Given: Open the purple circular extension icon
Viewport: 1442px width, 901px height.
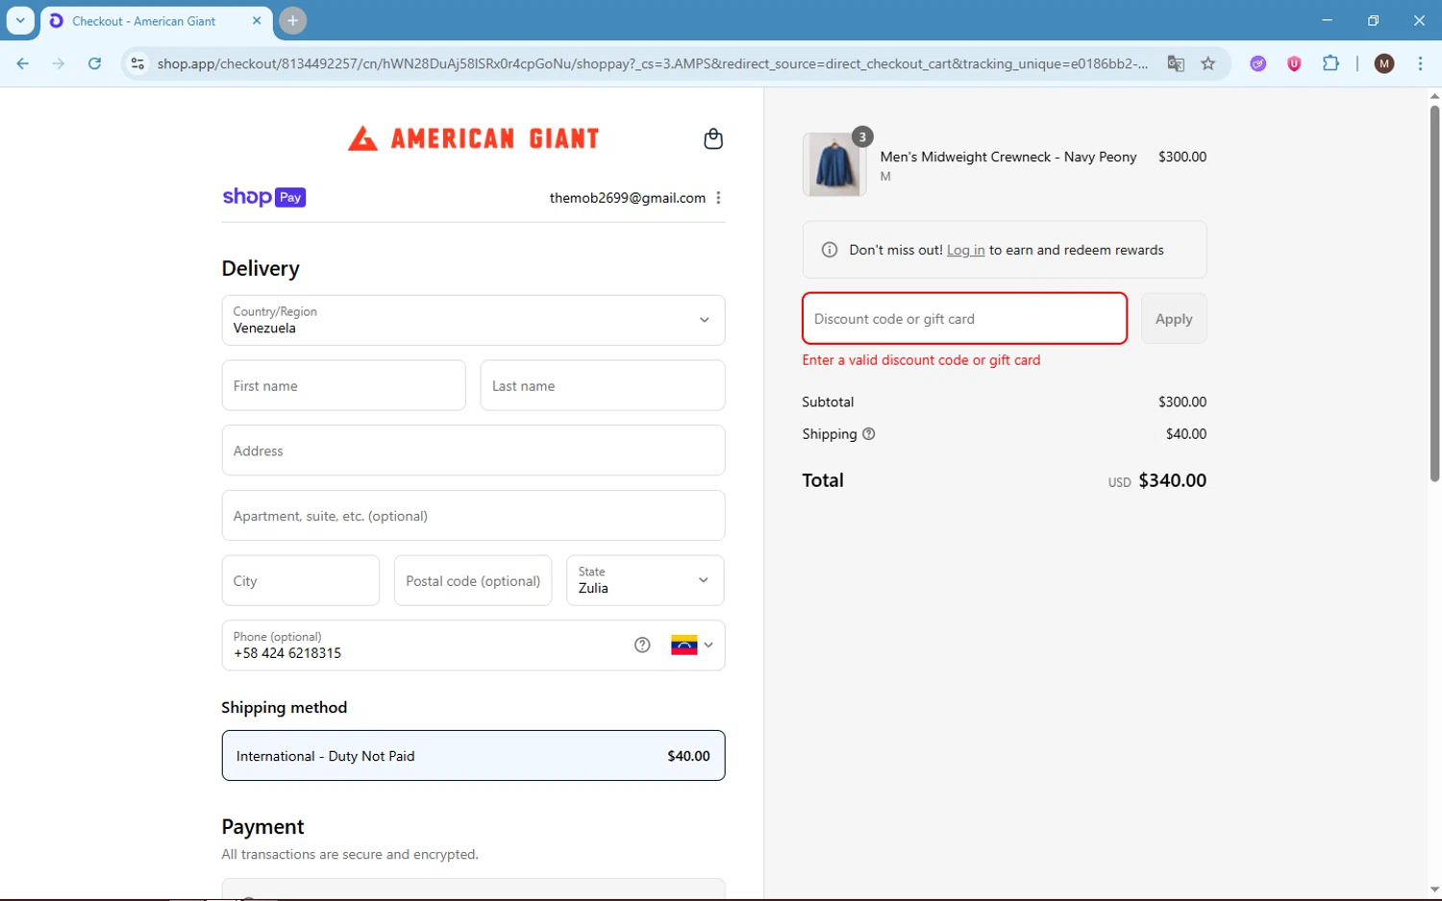Looking at the screenshot, I should point(1257,63).
